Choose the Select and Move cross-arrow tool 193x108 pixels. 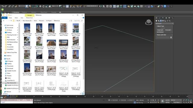tap(40, 6)
